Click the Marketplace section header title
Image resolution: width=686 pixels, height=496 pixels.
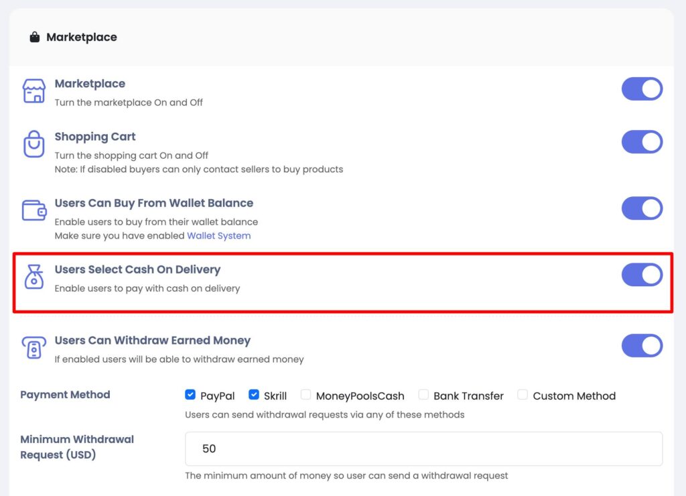pos(81,38)
